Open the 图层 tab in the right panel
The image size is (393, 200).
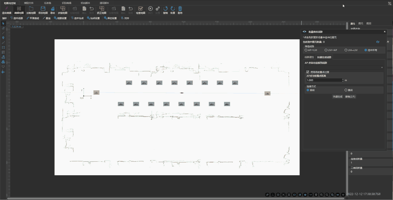(x=369, y=24)
